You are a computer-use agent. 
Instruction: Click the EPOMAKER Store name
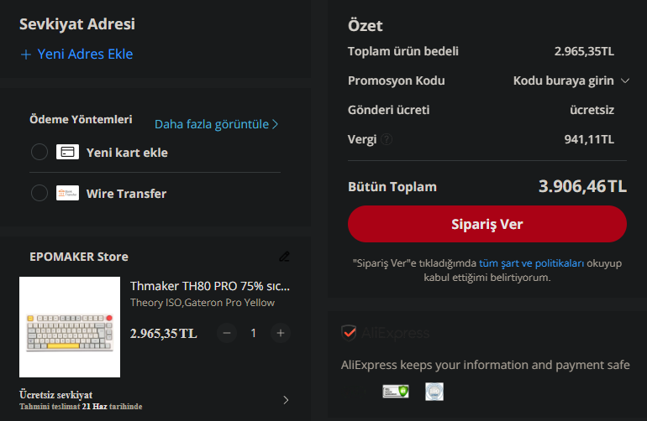pyautogui.click(x=79, y=257)
